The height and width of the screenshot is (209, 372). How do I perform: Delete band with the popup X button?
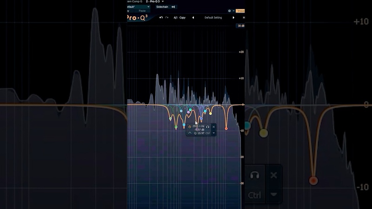(x=213, y=127)
